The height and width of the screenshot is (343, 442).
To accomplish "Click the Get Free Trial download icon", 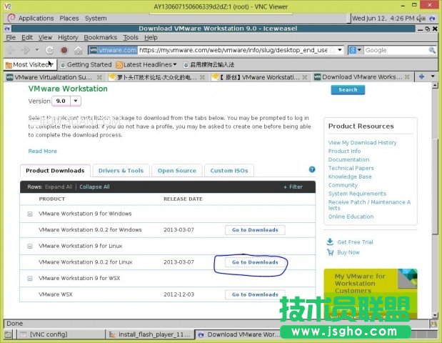I will point(330,242).
